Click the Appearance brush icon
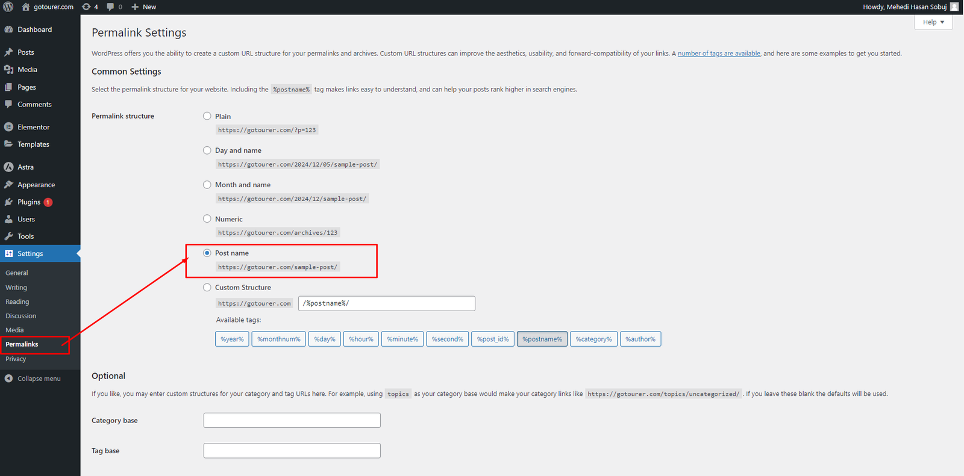Screen dimensions: 964x476 [x=8, y=185]
